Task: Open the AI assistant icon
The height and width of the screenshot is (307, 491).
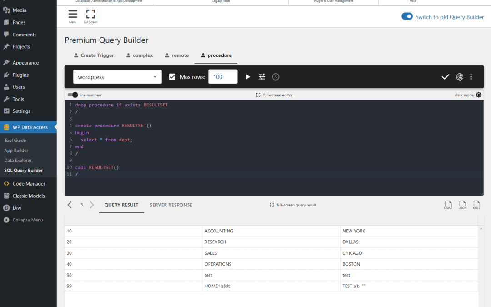Action: tap(460, 77)
